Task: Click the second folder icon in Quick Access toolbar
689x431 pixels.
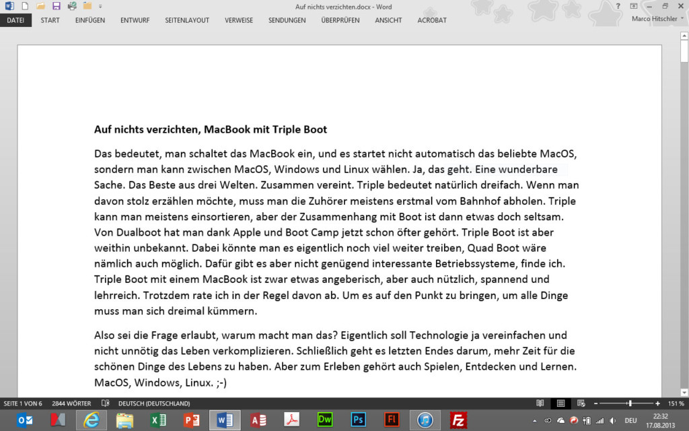Action: [x=87, y=6]
